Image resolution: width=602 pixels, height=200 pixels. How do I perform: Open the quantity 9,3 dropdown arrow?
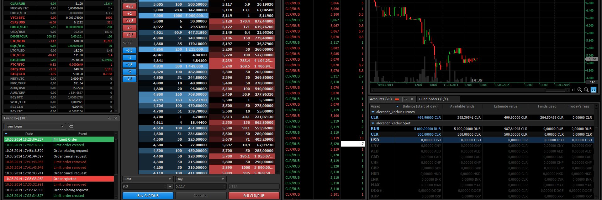point(170,187)
